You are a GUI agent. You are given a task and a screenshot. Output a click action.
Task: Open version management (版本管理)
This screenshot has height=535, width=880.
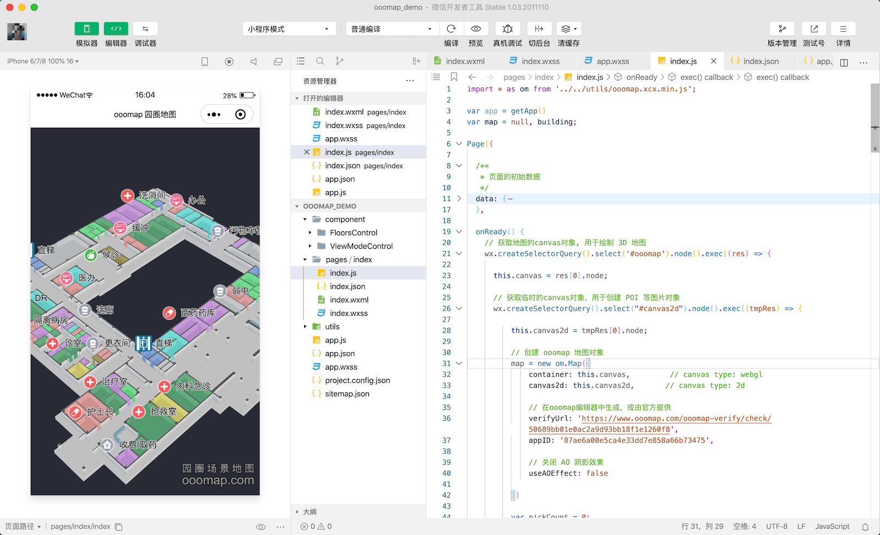click(x=782, y=29)
